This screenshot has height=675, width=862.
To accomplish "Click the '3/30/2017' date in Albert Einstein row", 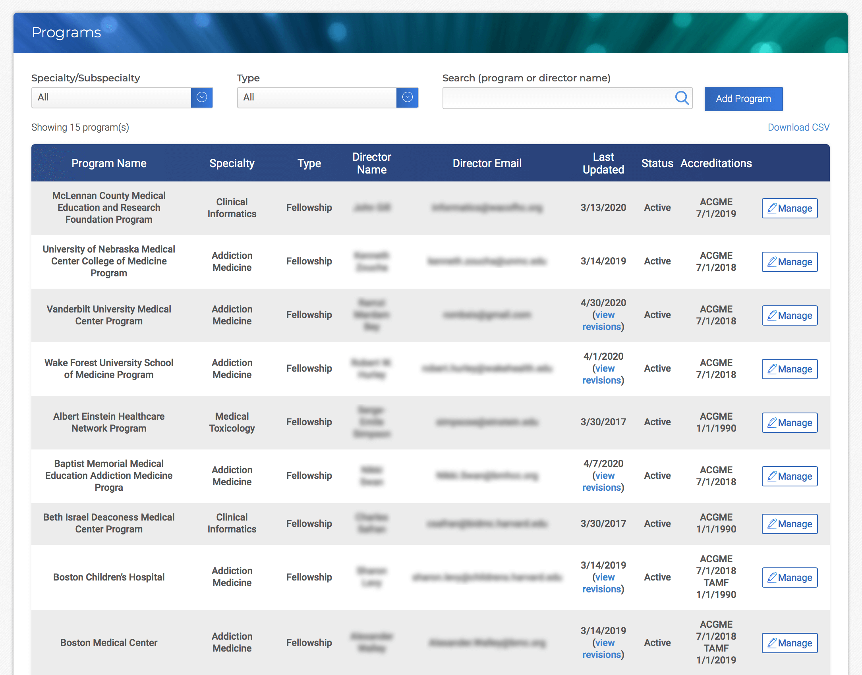I will 603,422.
